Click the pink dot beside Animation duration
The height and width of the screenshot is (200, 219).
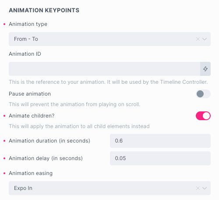click(4, 141)
